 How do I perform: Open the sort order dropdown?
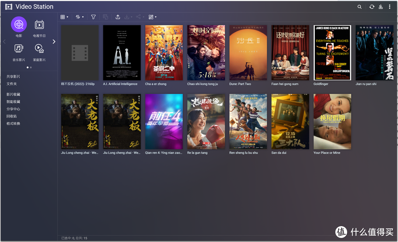tap(80, 17)
